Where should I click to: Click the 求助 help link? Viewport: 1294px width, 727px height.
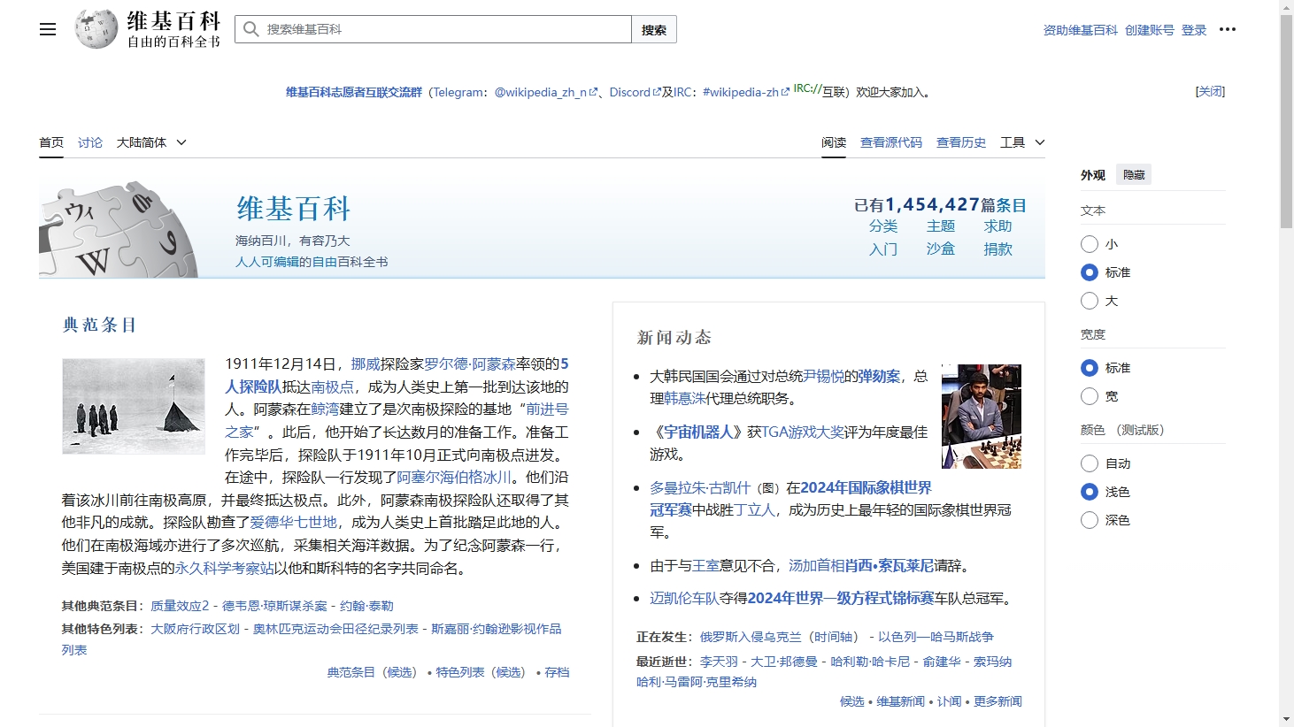click(997, 226)
